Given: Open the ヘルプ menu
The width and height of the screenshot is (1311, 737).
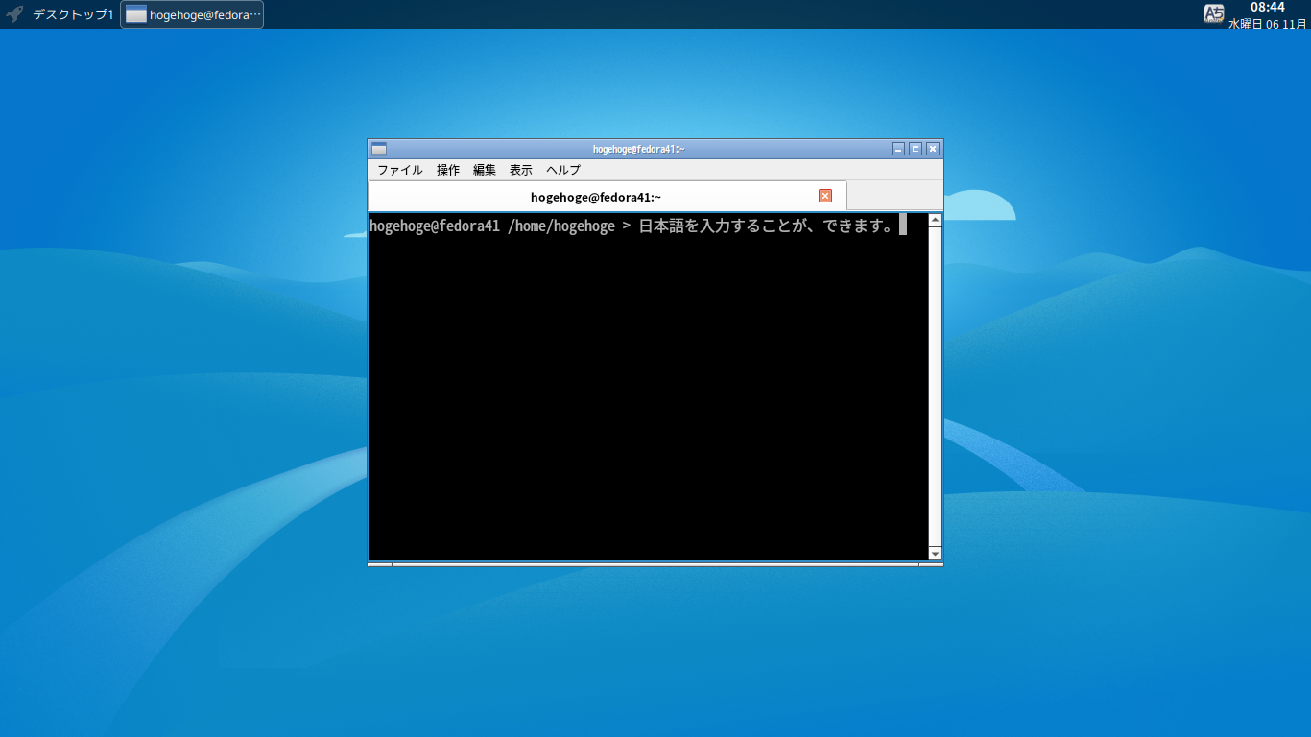Looking at the screenshot, I should point(560,170).
